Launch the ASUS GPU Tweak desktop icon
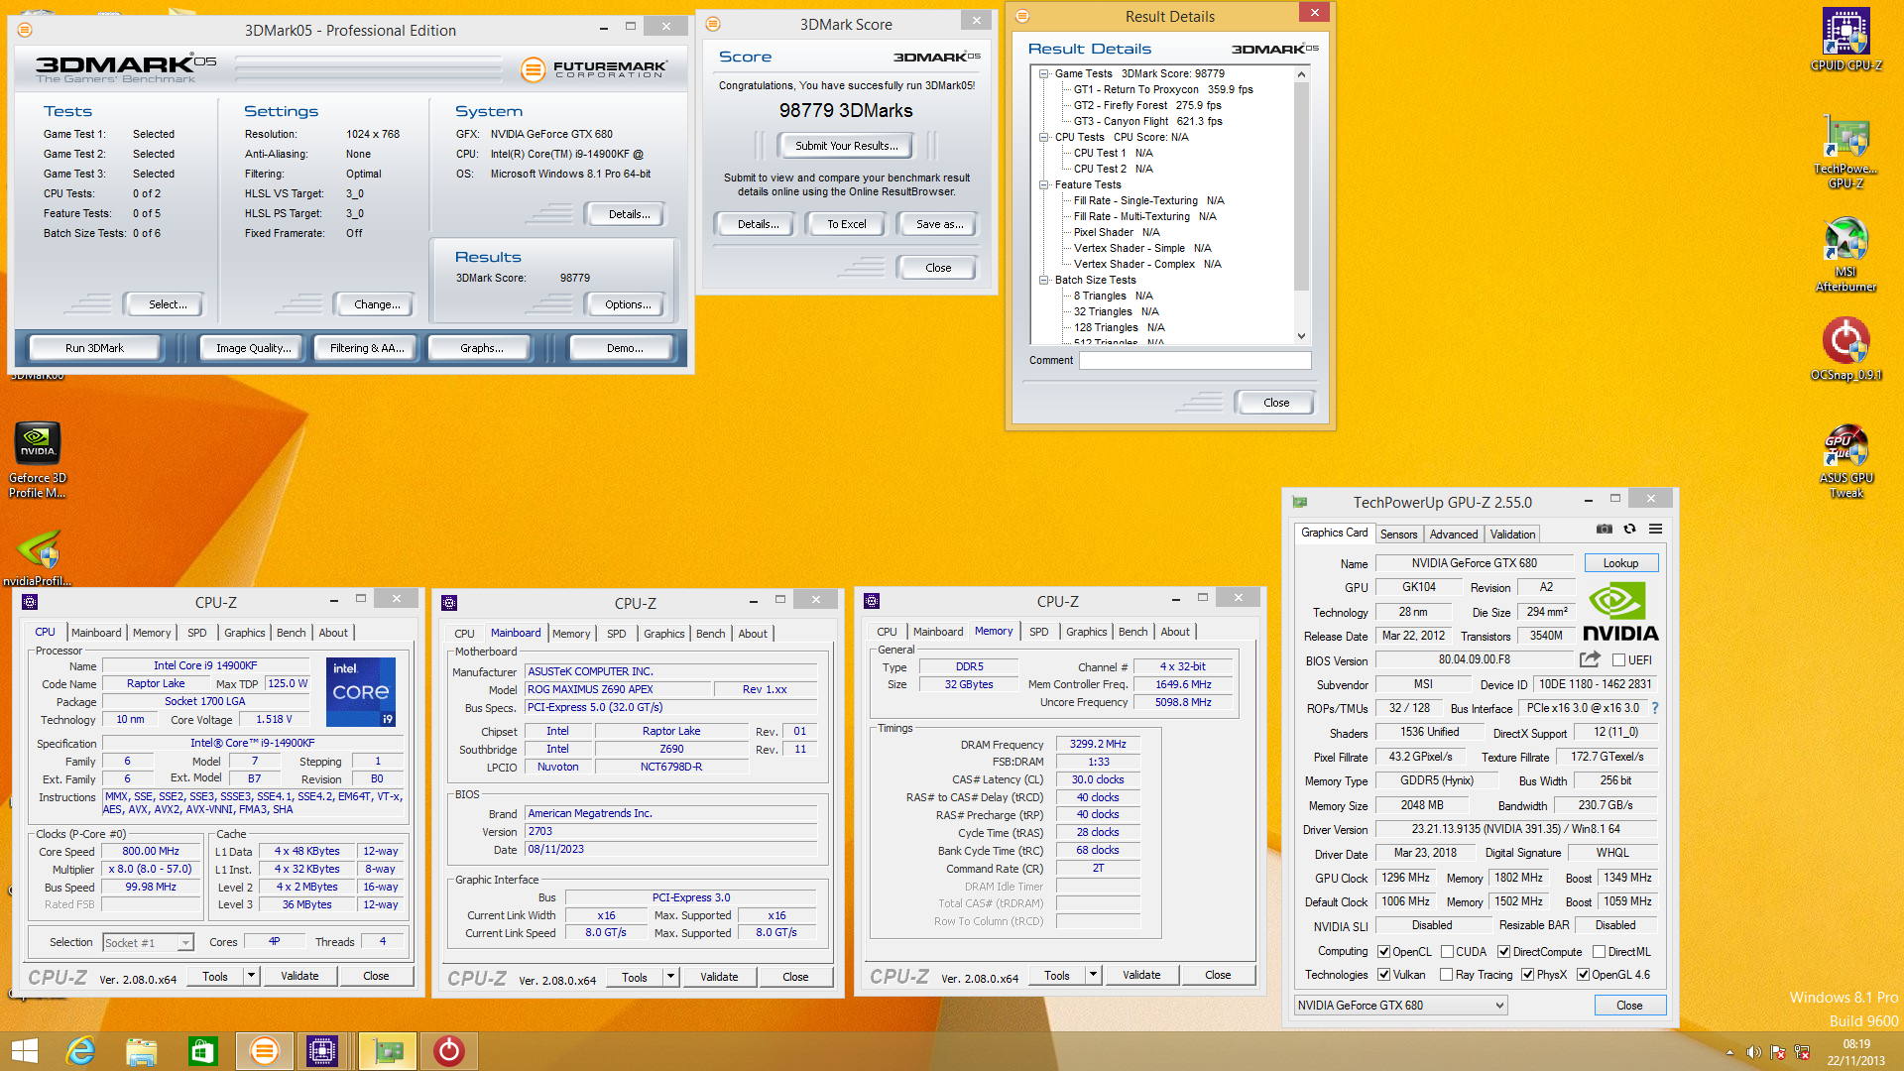Image resolution: width=1904 pixels, height=1071 pixels. [x=1845, y=461]
